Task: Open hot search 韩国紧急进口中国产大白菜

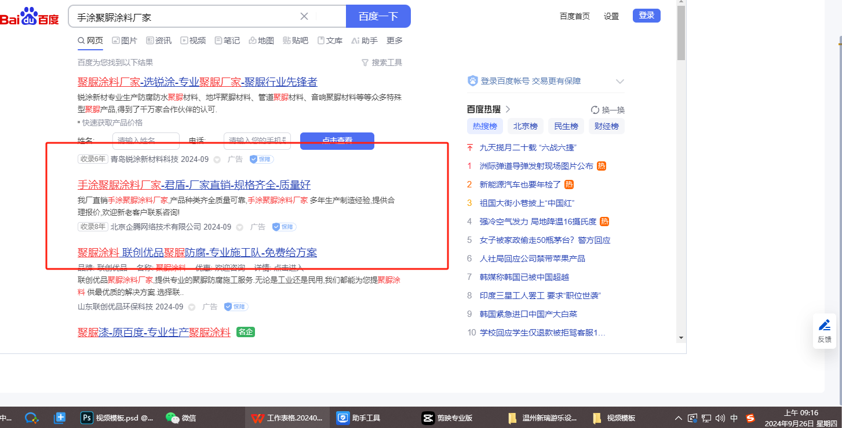Action: pos(528,314)
